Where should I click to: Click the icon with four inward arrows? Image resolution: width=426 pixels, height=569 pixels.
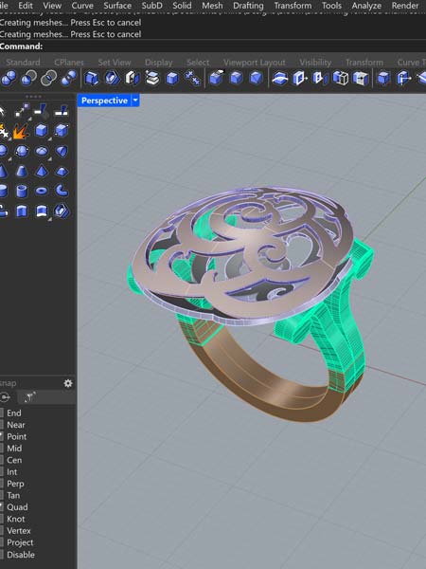pyautogui.click(x=192, y=78)
